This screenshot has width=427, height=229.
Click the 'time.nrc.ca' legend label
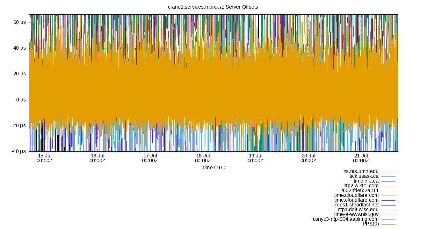366,181
